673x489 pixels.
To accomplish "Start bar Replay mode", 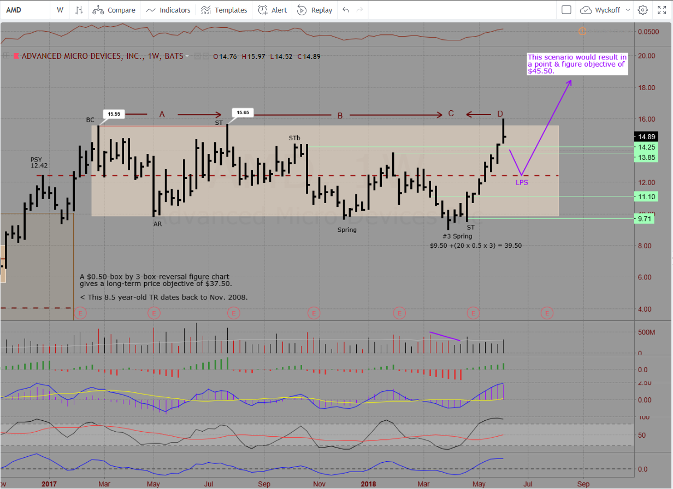I will coord(315,10).
